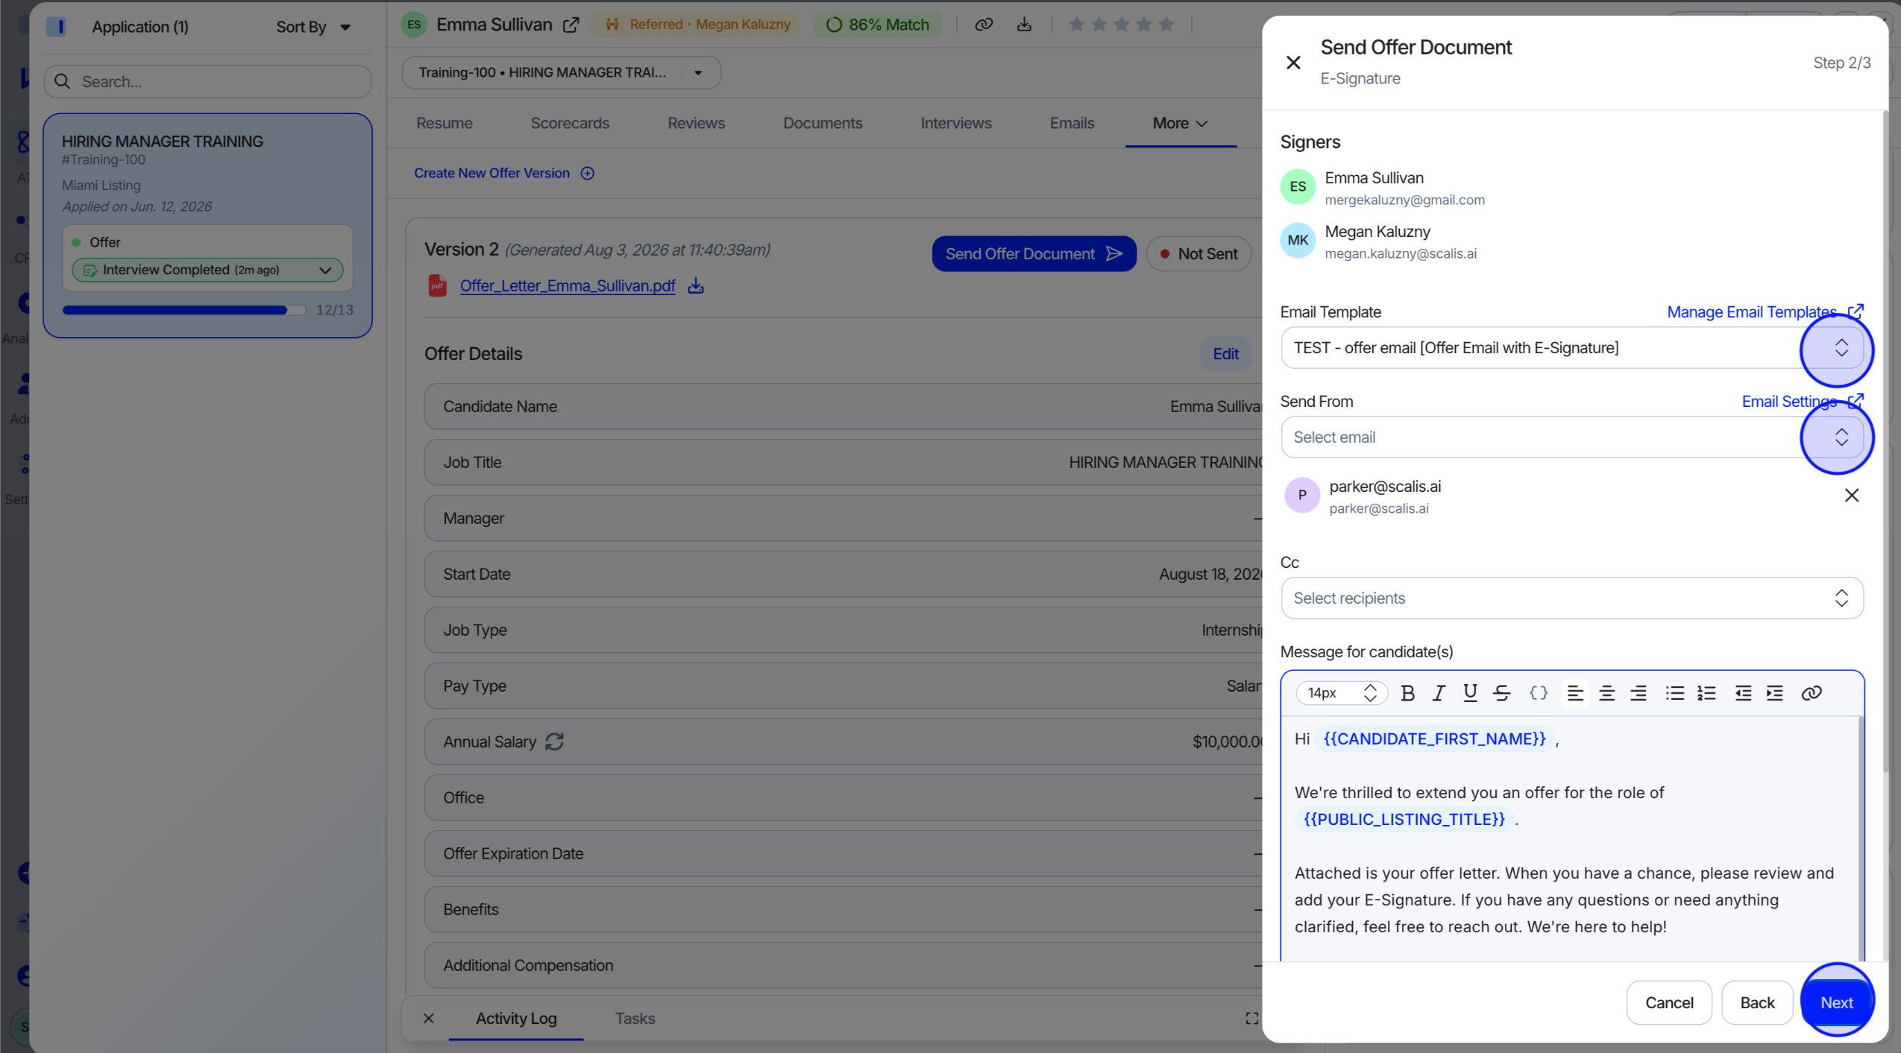Select the Activity Log tab
The height and width of the screenshot is (1053, 1901).
(x=516, y=1018)
